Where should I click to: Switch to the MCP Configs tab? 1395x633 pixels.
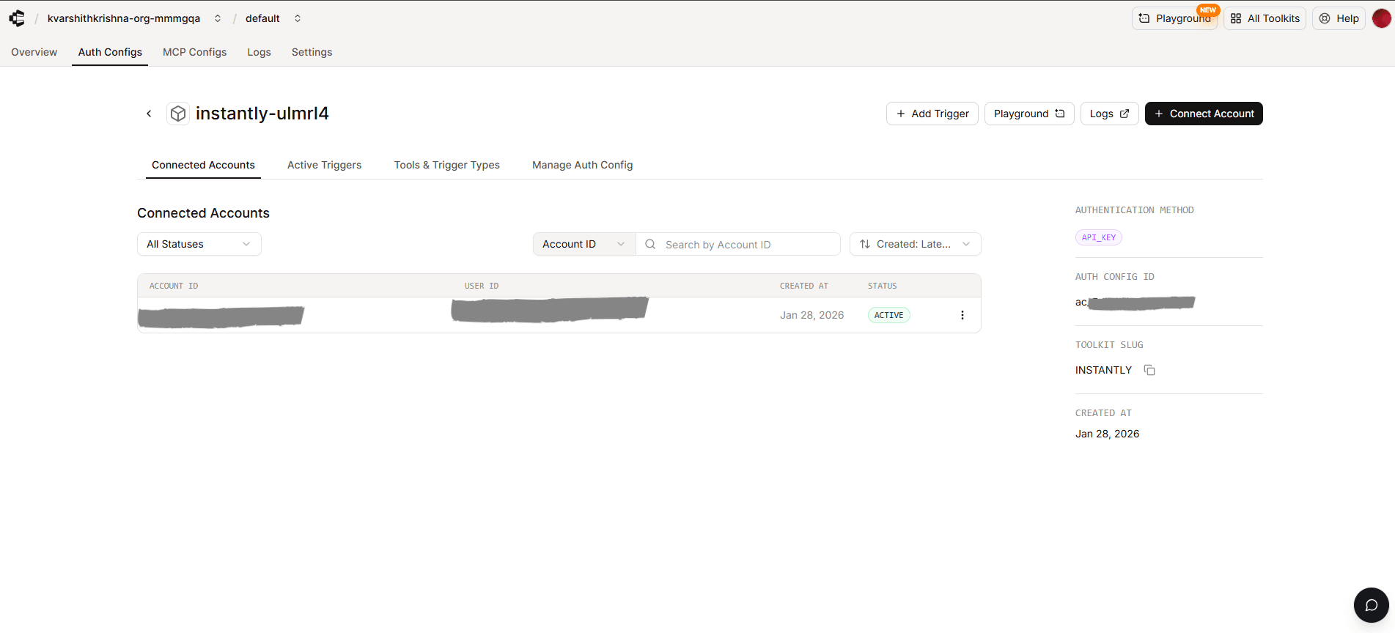[194, 52]
